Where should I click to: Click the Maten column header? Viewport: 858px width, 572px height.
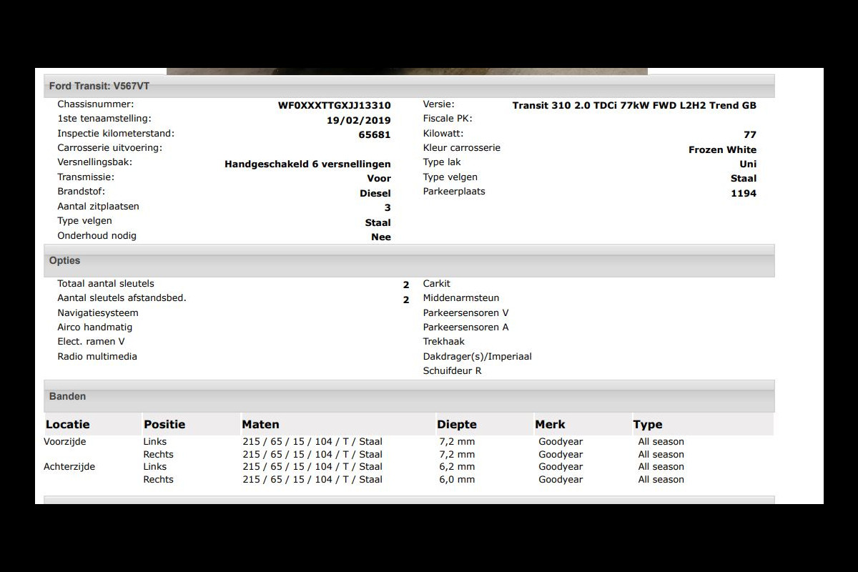tap(260, 424)
